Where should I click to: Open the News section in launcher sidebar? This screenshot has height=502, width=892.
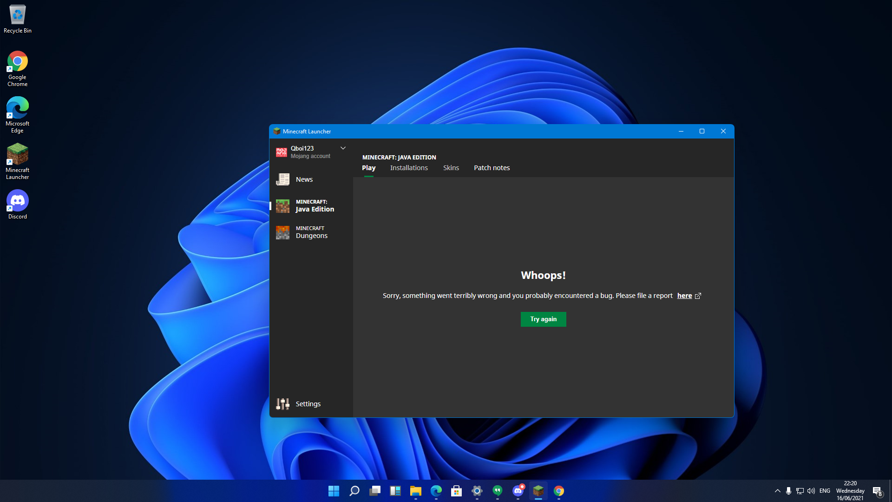[310, 179]
